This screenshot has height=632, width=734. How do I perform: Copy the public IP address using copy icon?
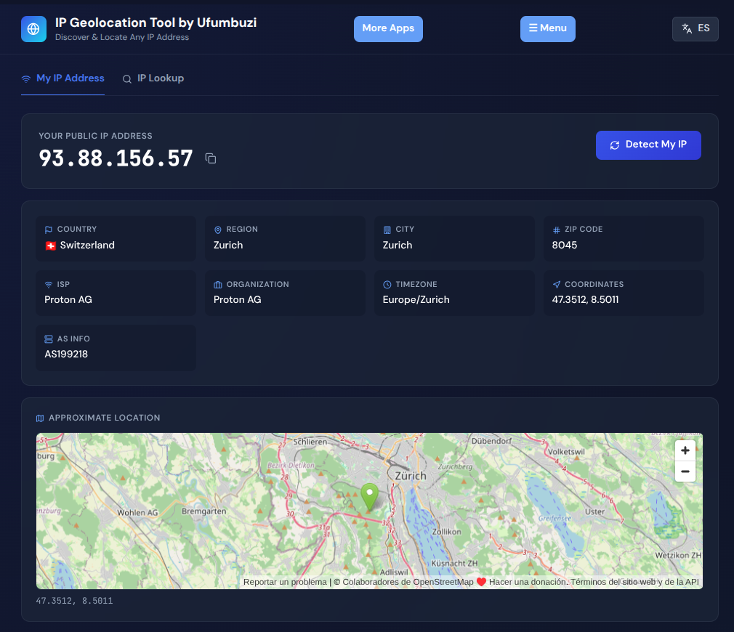(211, 158)
